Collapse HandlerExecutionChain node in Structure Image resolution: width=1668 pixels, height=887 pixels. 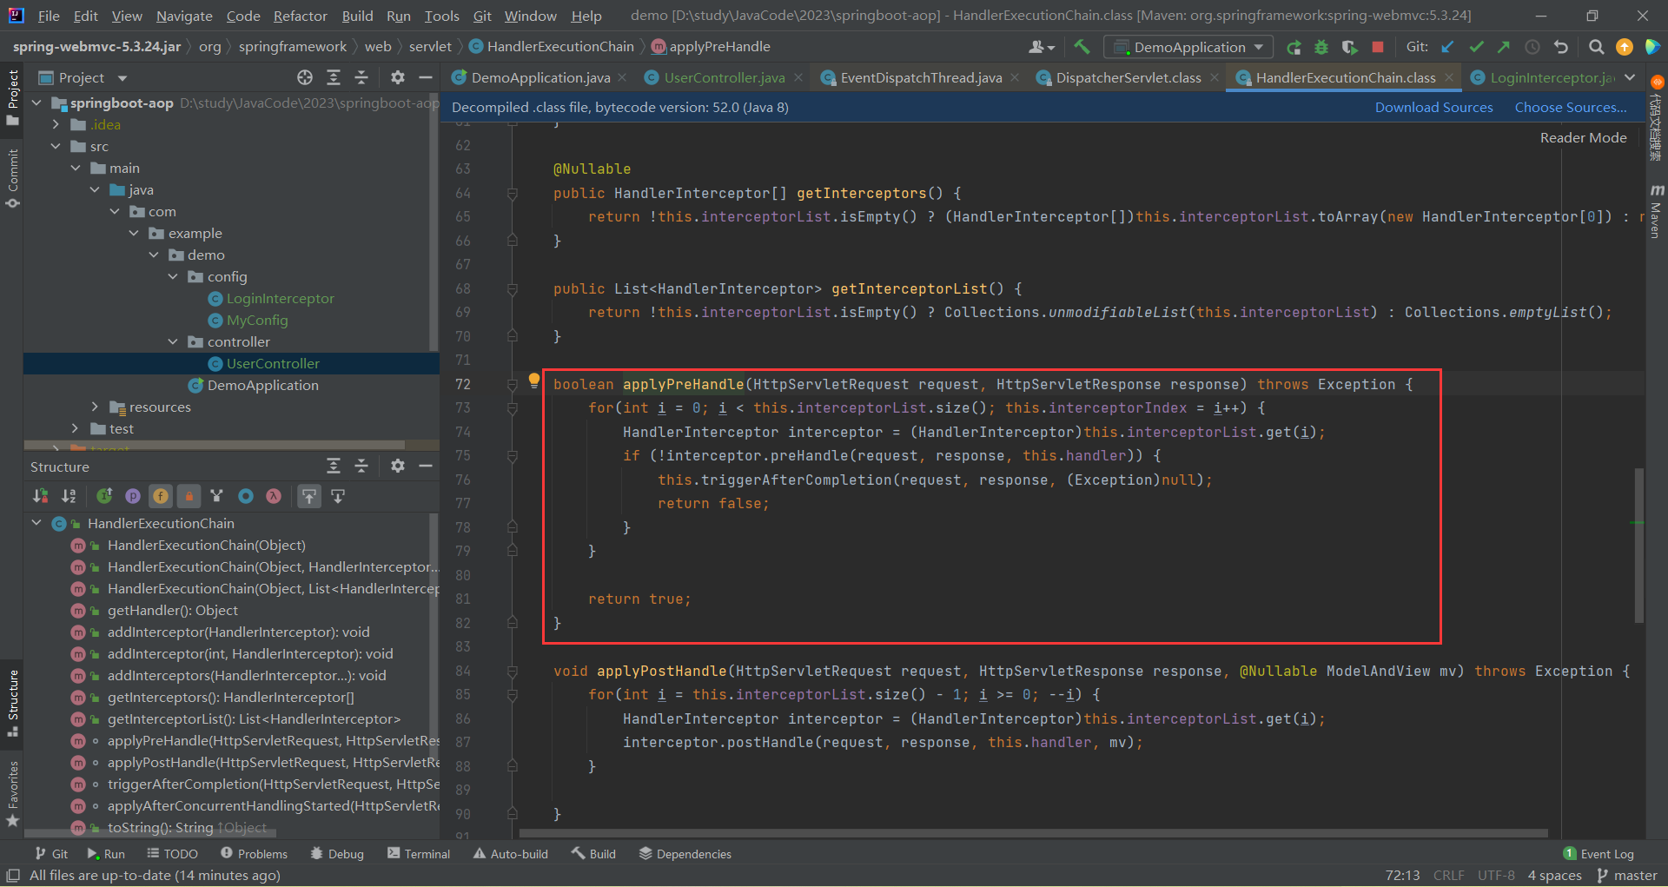(x=36, y=523)
